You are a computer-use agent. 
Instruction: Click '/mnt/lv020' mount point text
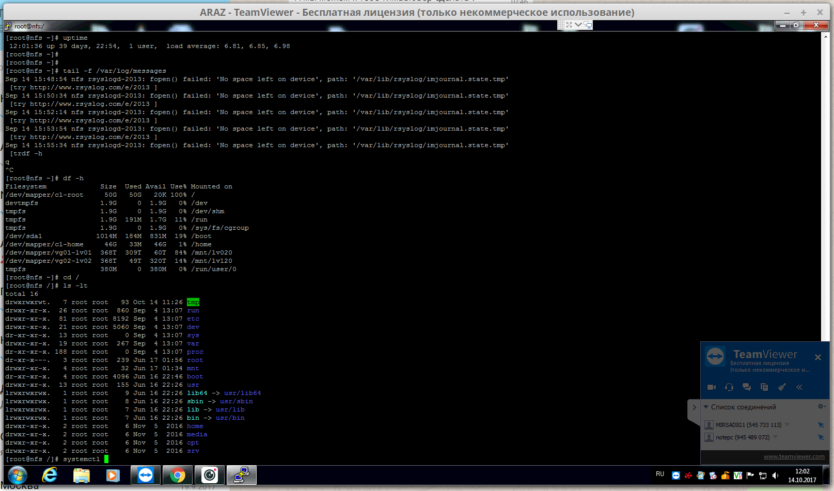[x=212, y=252]
